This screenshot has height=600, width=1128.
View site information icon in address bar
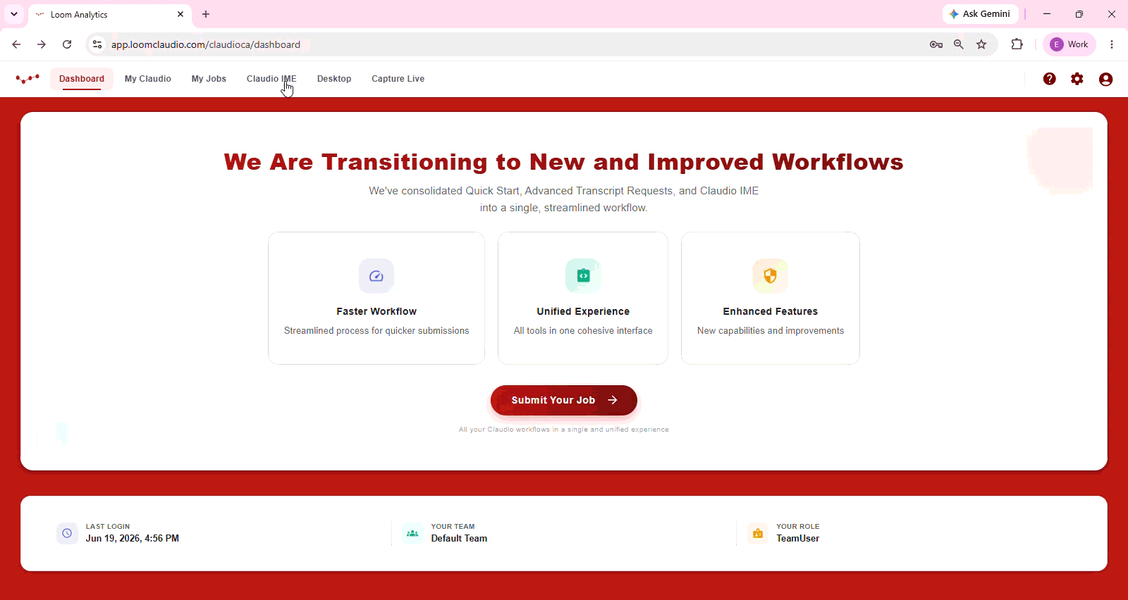point(97,44)
